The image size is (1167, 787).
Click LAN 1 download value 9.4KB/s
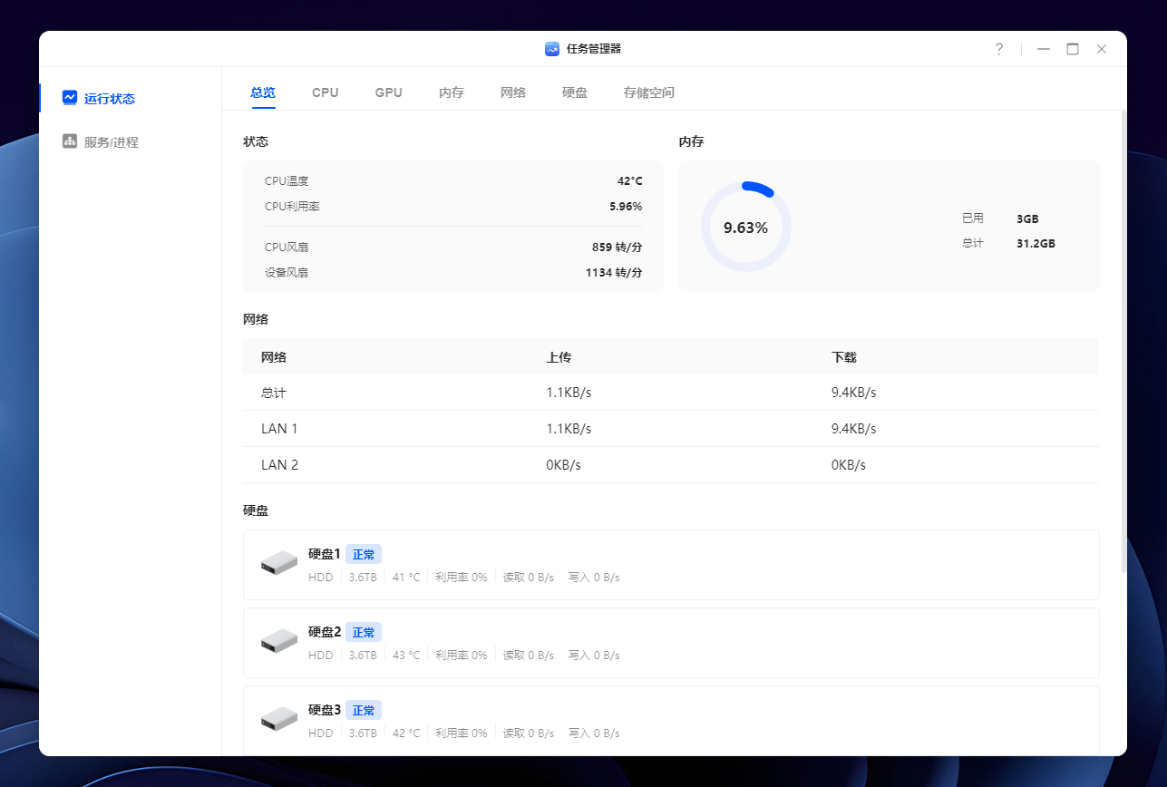[x=854, y=429]
